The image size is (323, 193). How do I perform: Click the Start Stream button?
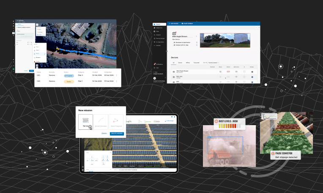point(187,24)
